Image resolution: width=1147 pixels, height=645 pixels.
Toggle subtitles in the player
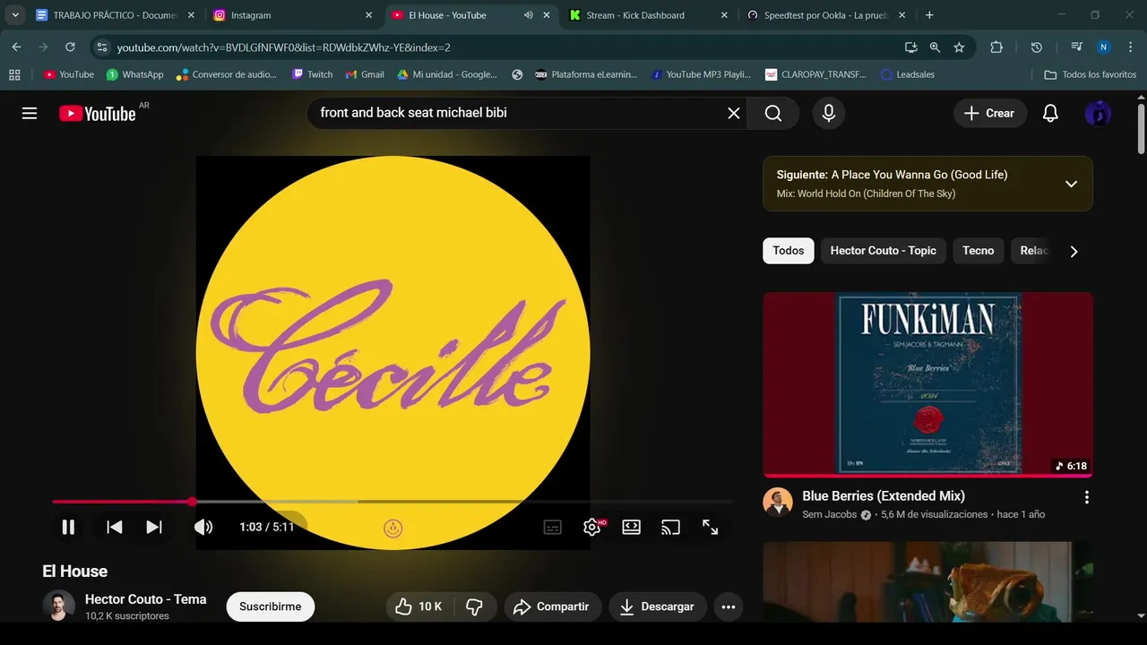pos(553,528)
